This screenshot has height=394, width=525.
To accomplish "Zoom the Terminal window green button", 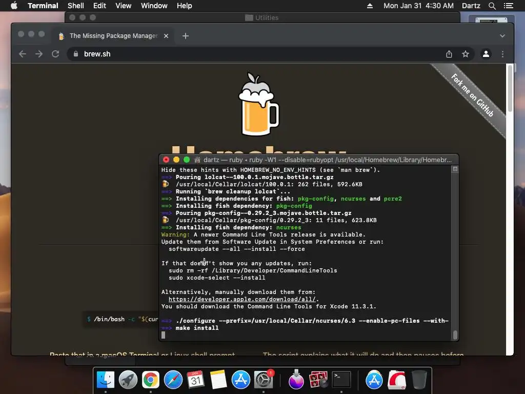I will (187, 160).
